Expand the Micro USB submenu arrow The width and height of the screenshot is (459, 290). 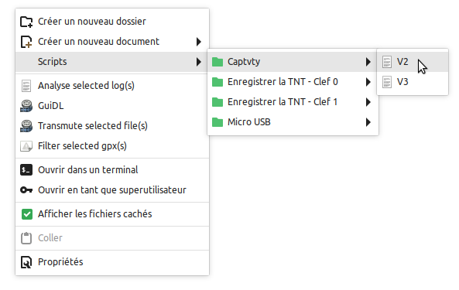coord(368,122)
